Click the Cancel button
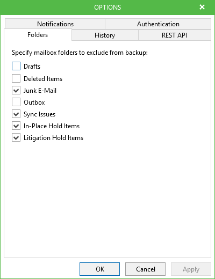The height and width of the screenshot is (279, 215). [145, 269]
